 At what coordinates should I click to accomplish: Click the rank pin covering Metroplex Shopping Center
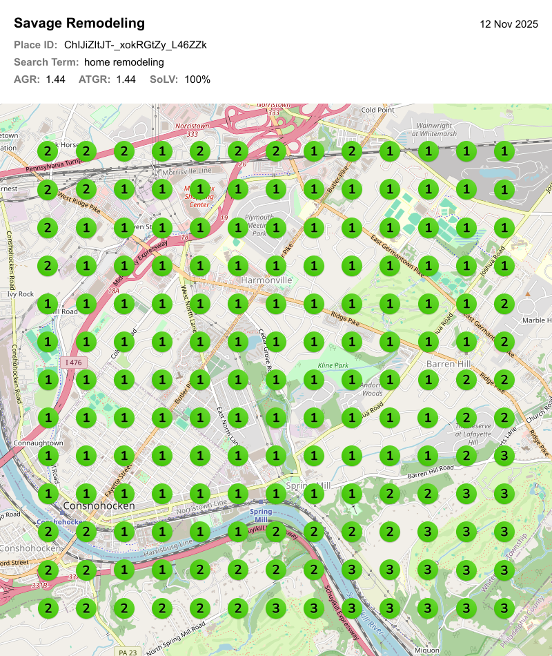[200, 189]
